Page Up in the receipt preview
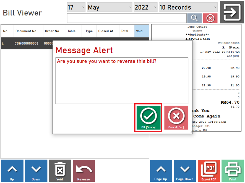Image resolution: width=245 pixels, height=183 pixels. pos(161,171)
